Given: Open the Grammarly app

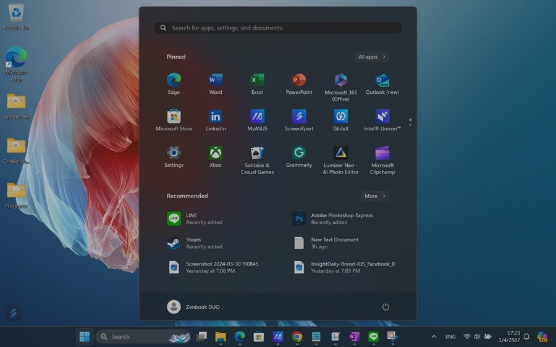Looking at the screenshot, I should point(299,156).
